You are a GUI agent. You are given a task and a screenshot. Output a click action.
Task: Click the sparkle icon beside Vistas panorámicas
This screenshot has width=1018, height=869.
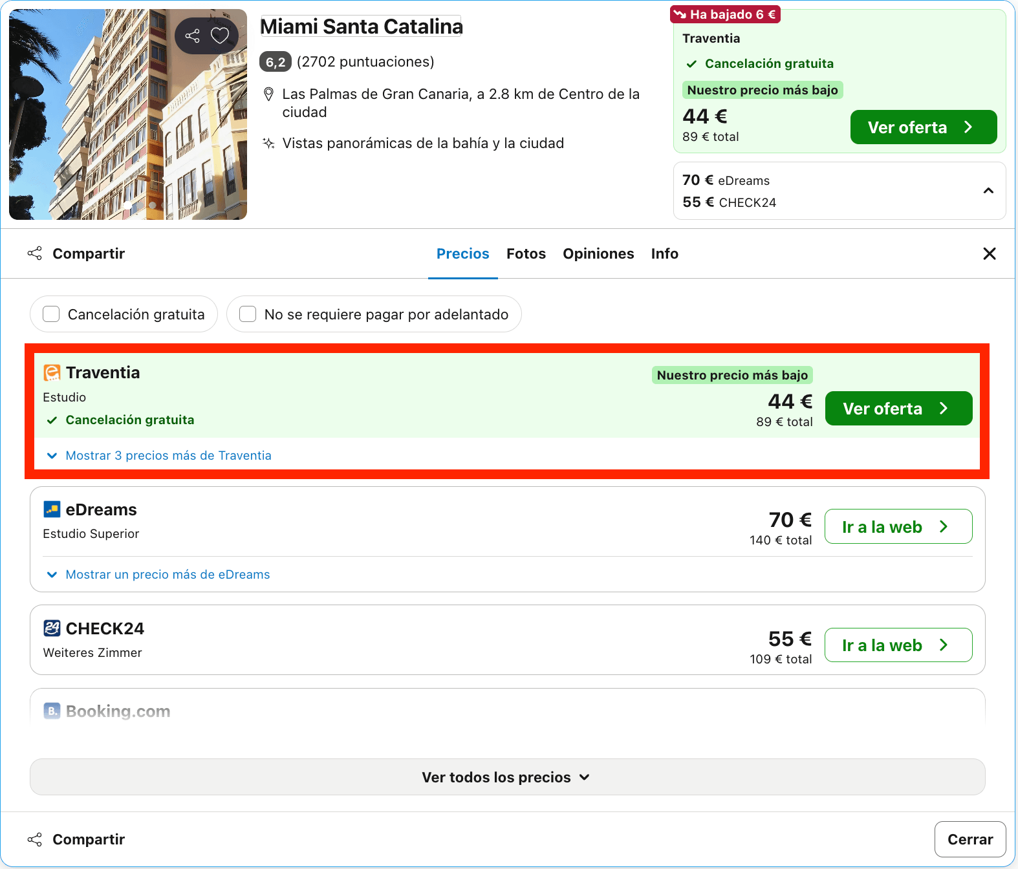point(268,144)
